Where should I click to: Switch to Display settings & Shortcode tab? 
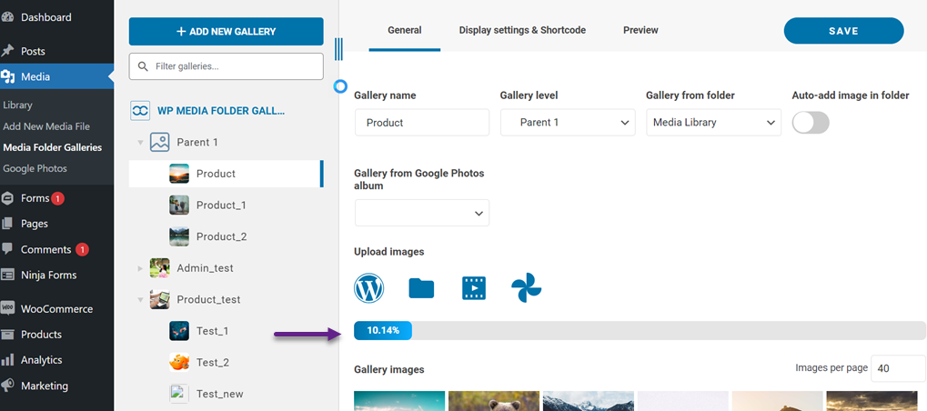(522, 30)
